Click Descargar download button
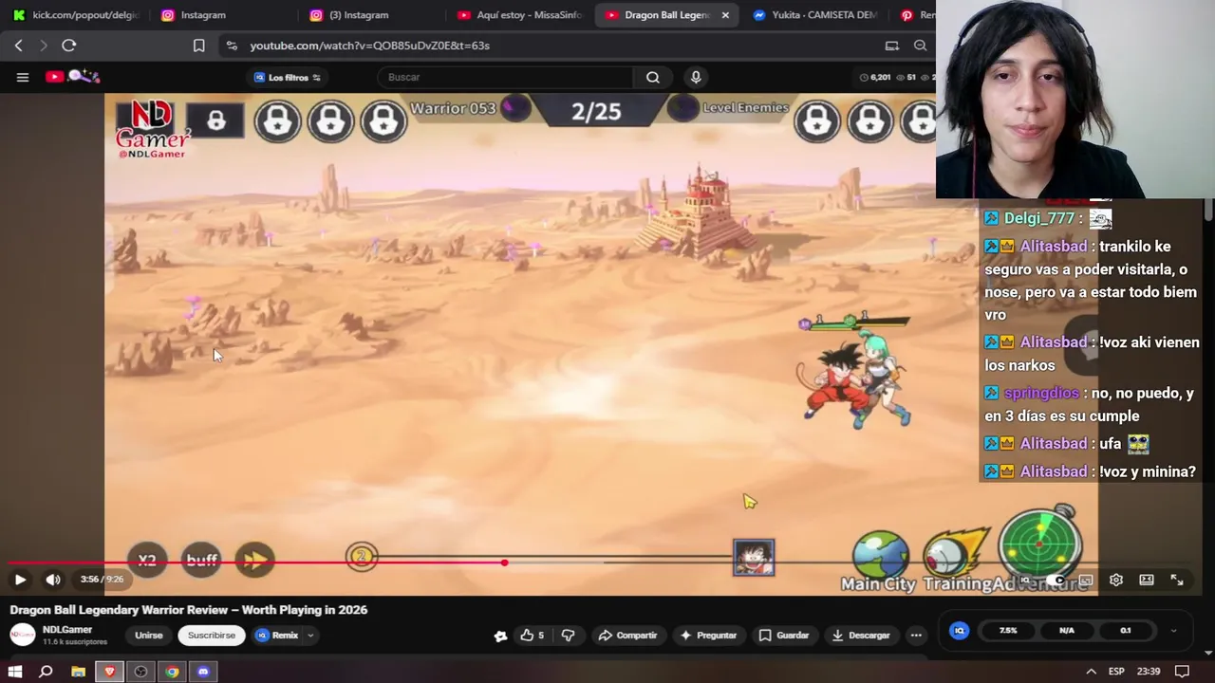1215x683 pixels. click(x=861, y=636)
